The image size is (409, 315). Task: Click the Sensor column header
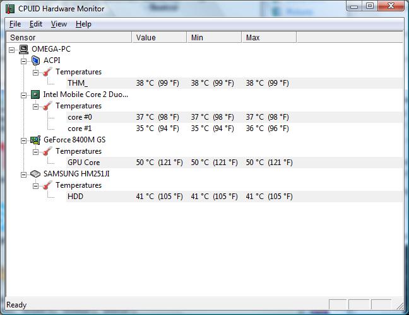point(69,38)
